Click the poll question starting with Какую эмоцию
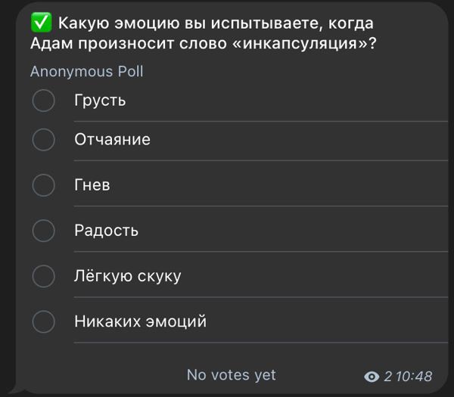The width and height of the screenshot is (454, 397). coord(204,33)
